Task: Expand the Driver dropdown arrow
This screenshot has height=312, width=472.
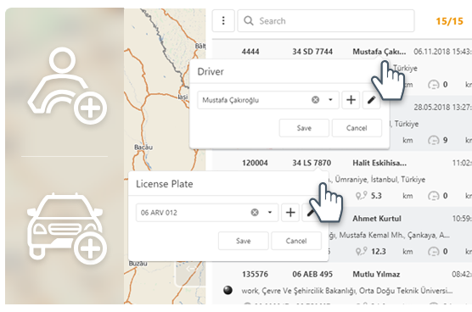Action: [x=330, y=100]
